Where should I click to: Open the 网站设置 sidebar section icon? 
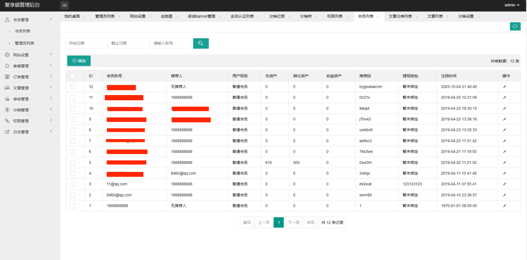click(7, 55)
